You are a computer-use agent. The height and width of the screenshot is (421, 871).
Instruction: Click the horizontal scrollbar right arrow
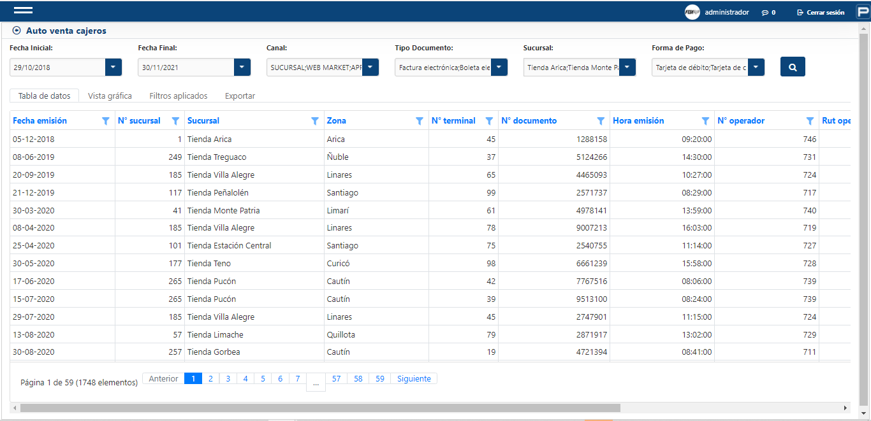point(845,408)
